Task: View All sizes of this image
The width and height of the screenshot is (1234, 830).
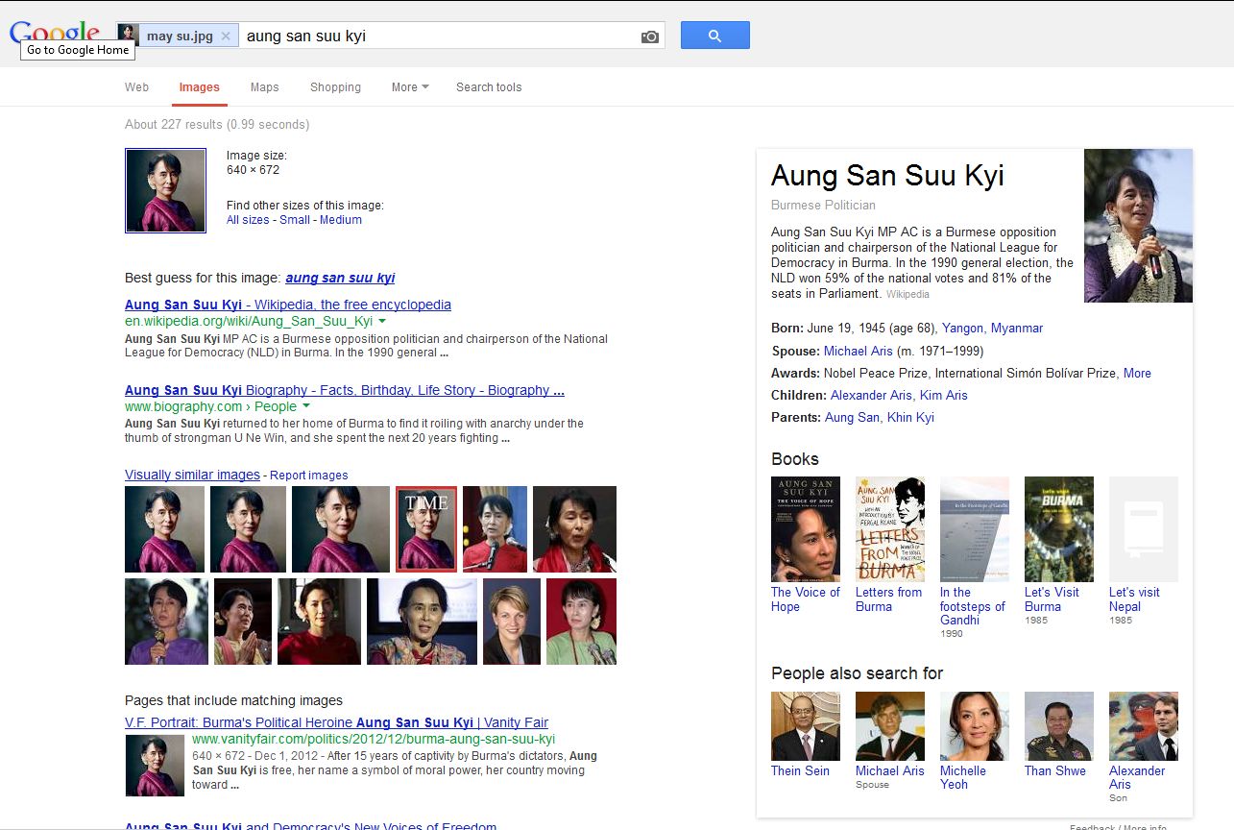Action: (x=248, y=220)
